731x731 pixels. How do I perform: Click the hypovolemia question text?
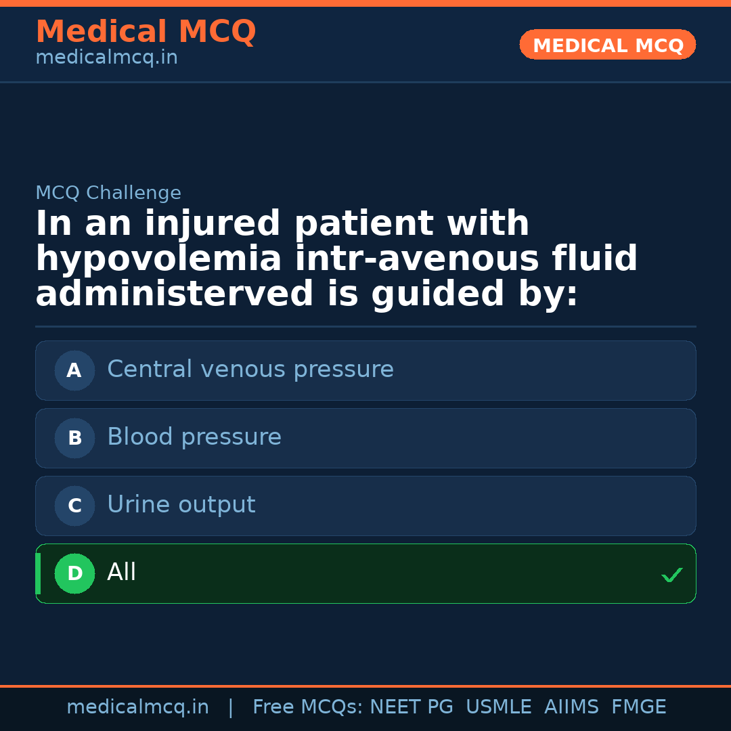[336, 259]
